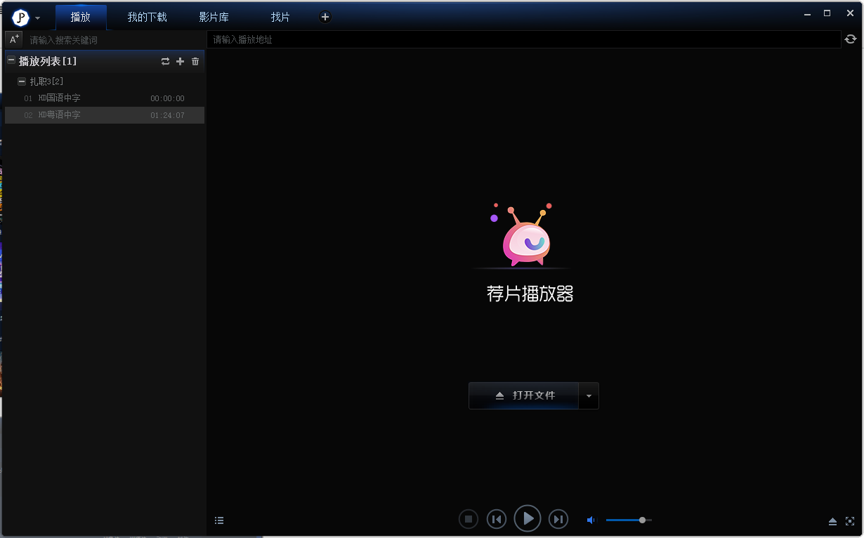The width and height of the screenshot is (864, 538).
Task: Click the 打开文件 button
Action: point(523,395)
